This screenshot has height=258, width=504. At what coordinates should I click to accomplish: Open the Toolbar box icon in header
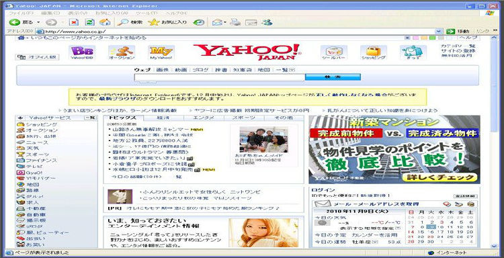[x=333, y=52]
